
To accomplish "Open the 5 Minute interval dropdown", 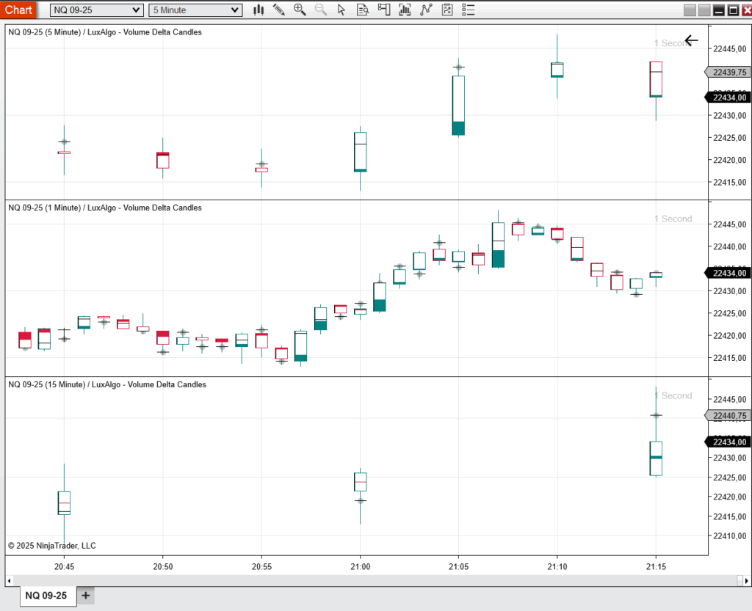I will click(195, 10).
